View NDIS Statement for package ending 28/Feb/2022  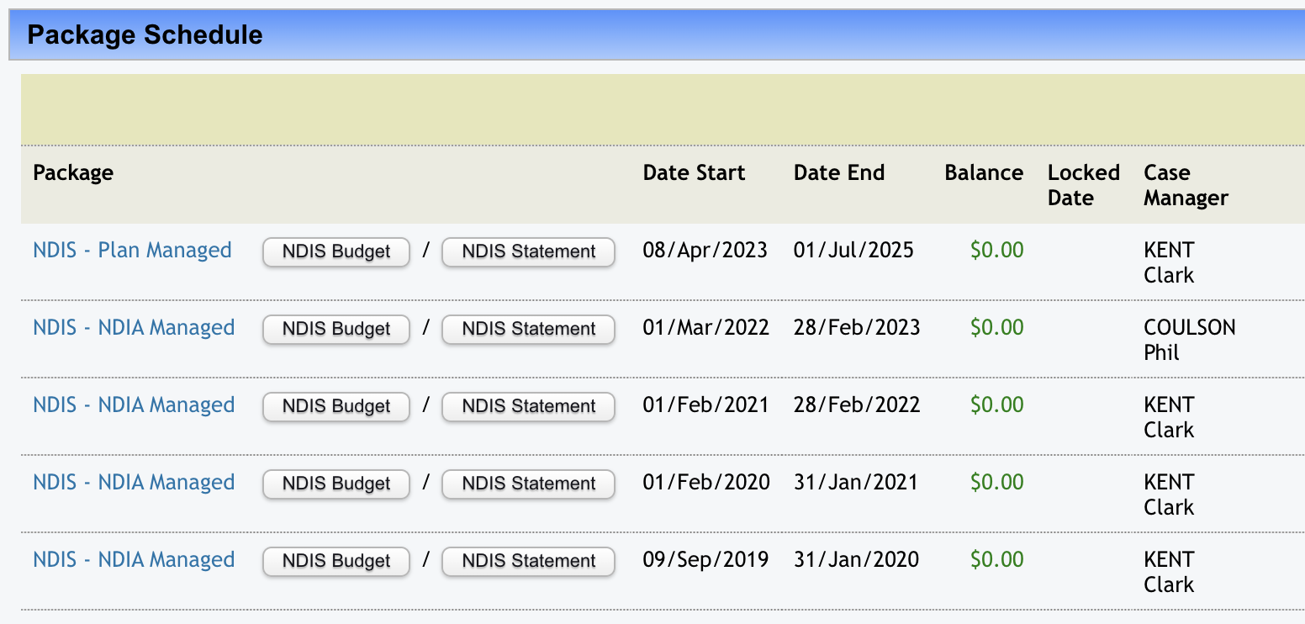point(528,406)
